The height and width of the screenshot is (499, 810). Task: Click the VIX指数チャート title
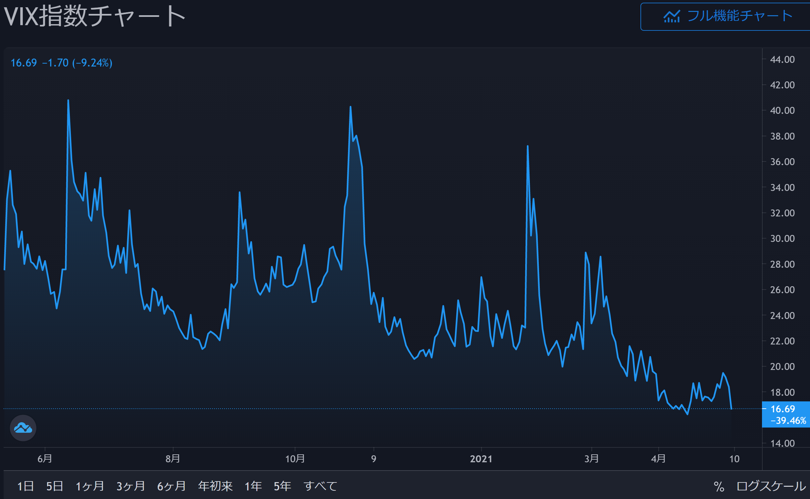(95, 16)
